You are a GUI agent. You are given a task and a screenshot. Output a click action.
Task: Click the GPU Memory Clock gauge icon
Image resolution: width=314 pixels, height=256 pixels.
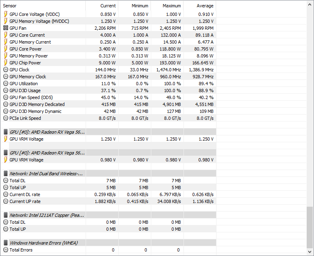pos(6,77)
